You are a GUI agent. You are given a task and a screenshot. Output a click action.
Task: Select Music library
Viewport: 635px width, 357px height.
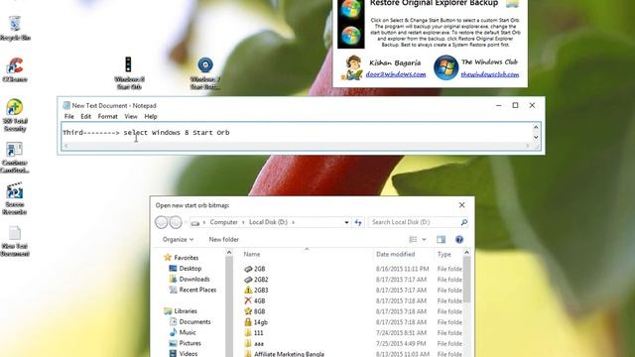pyautogui.click(x=183, y=332)
